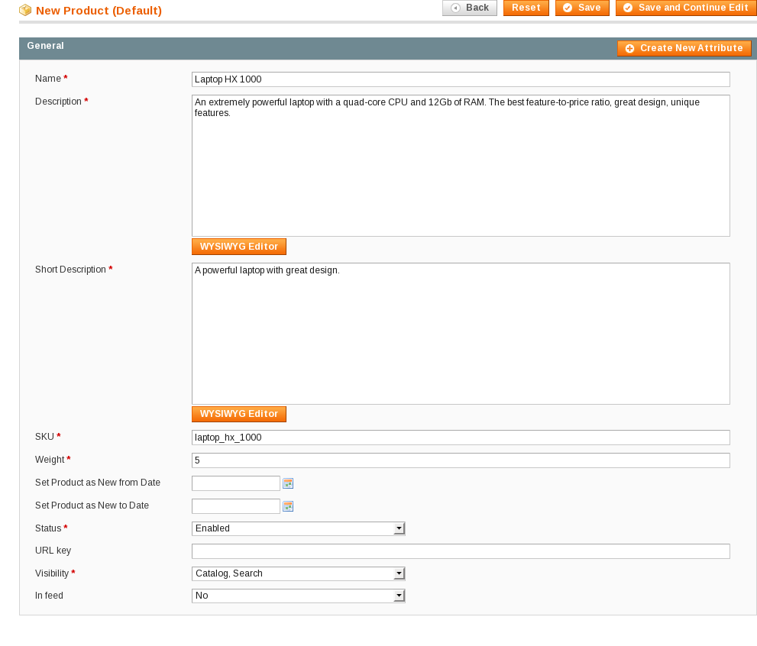Click the Set Product as New to Date label
Image resolution: width=757 pixels, height=646 pixels.
coord(92,505)
